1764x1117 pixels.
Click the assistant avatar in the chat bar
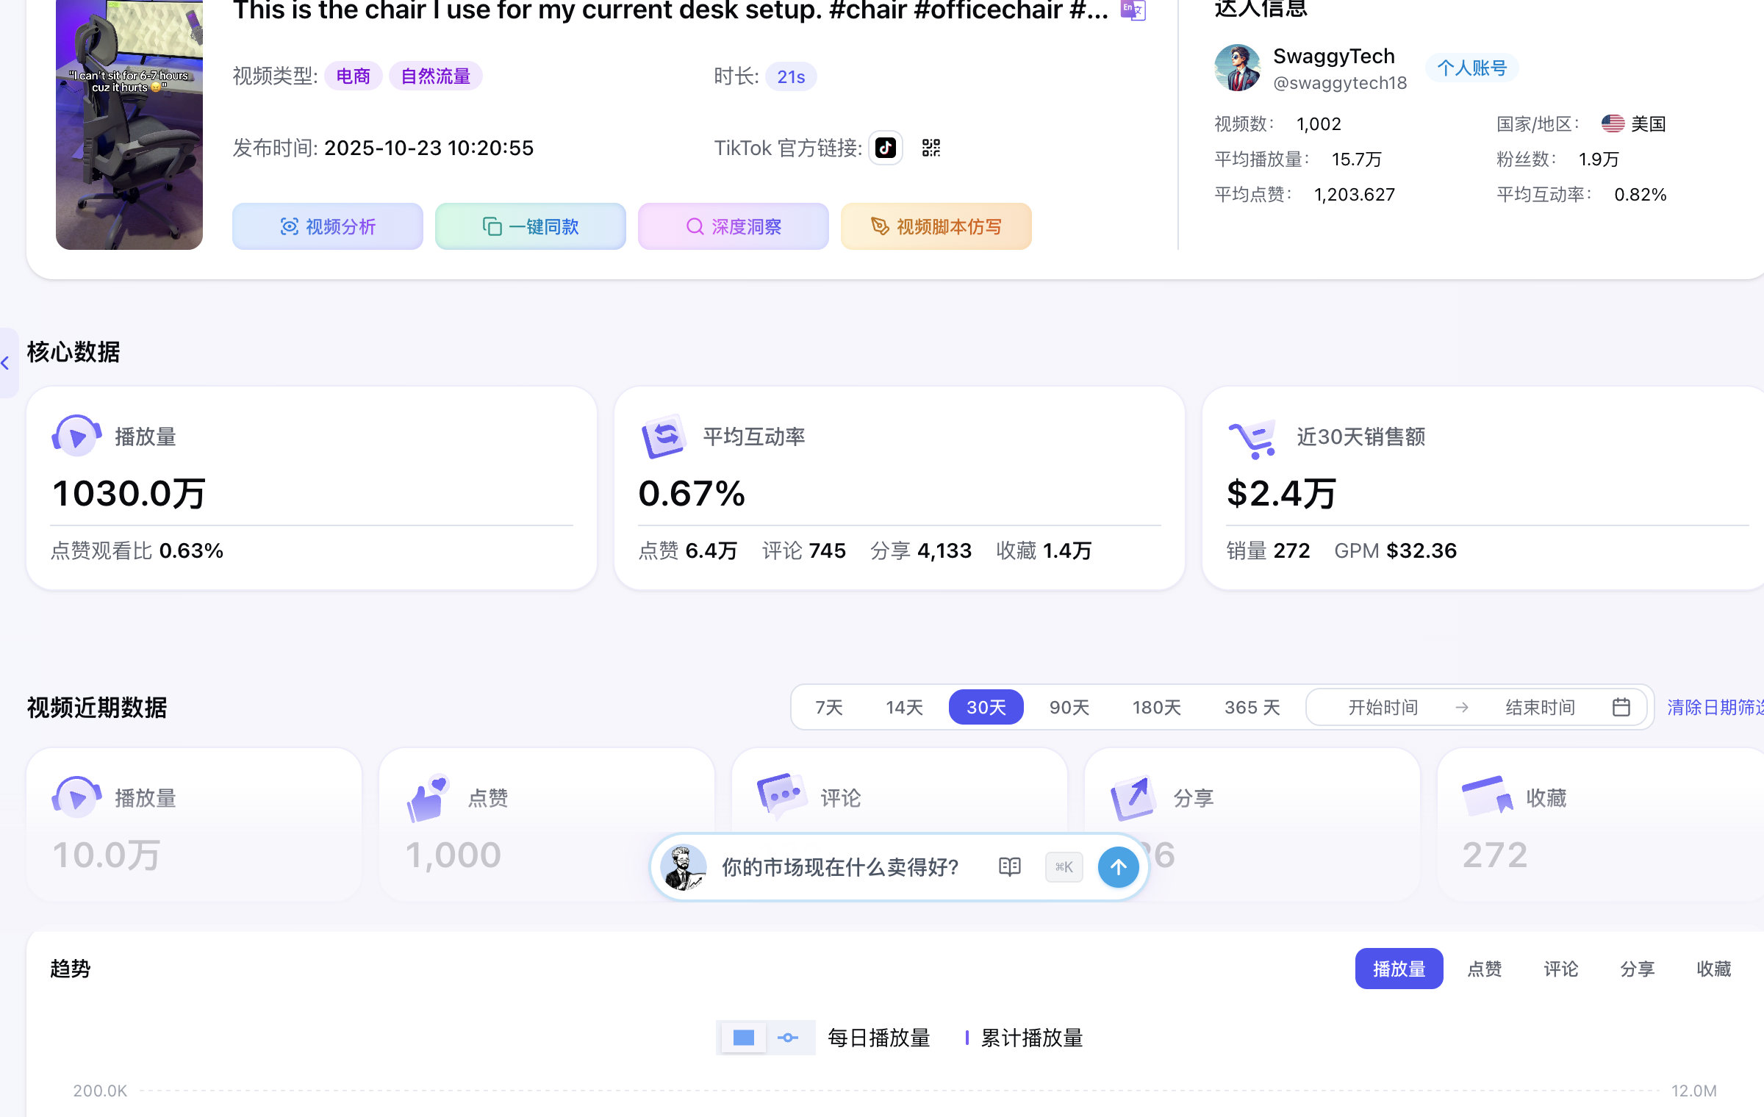[x=684, y=867]
